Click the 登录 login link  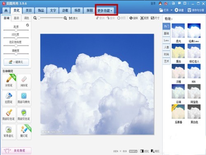coord(153,4)
